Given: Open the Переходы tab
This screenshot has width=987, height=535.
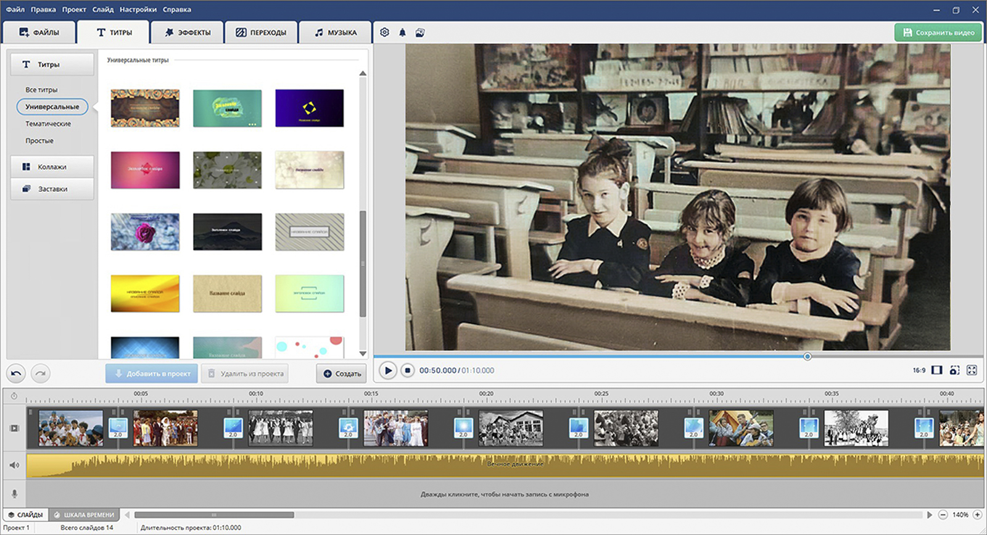Looking at the screenshot, I should [x=261, y=32].
